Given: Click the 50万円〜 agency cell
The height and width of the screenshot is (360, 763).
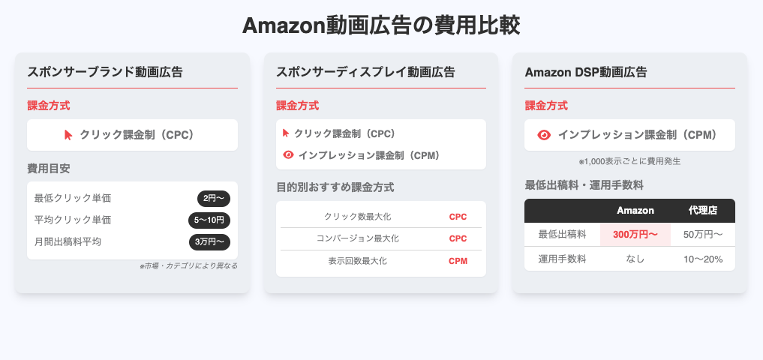Looking at the screenshot, I should (703, 235).
